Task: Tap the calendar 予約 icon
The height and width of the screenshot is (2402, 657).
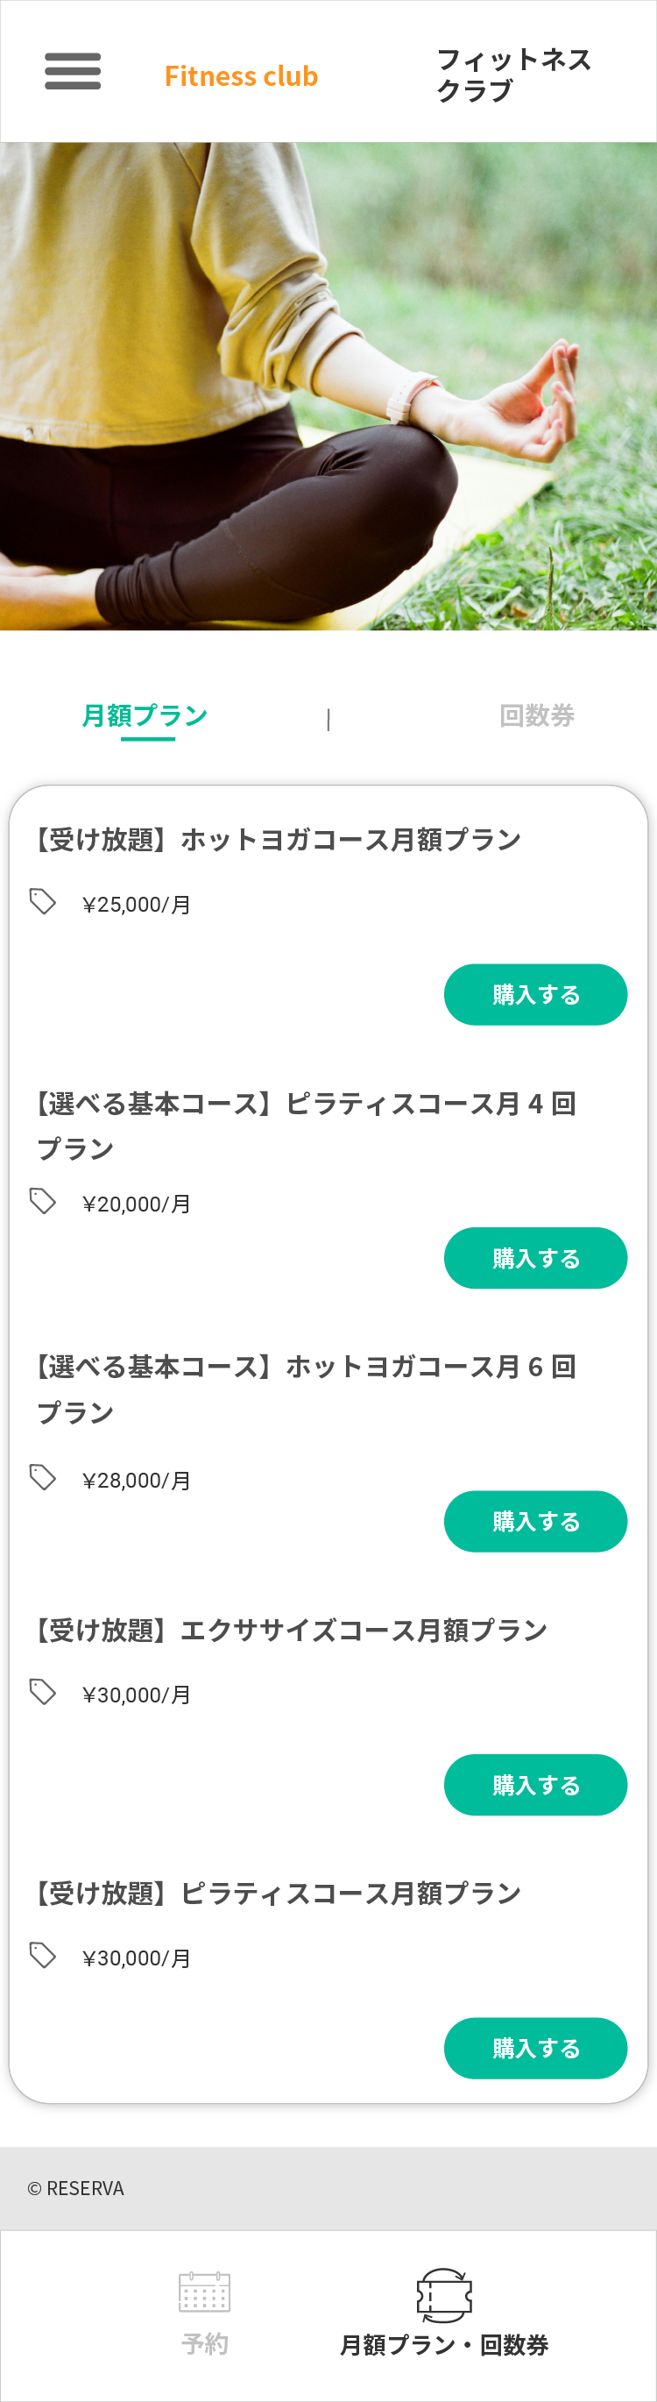Action: pos(204,2292)
